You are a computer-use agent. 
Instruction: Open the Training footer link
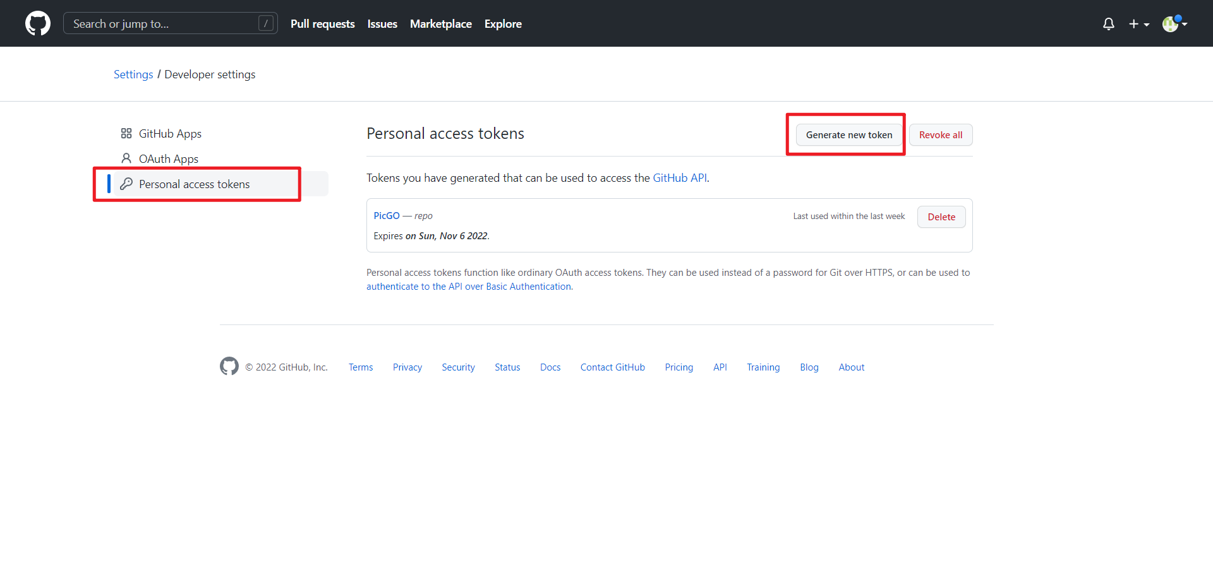coord(763,367)
